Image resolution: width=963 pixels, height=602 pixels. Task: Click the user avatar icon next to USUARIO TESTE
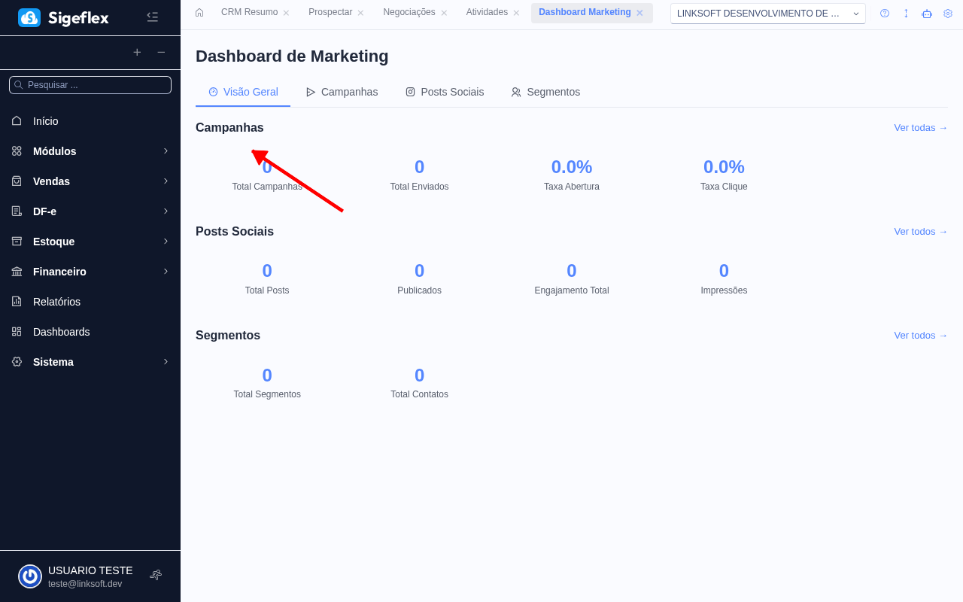tap(29, 576)
